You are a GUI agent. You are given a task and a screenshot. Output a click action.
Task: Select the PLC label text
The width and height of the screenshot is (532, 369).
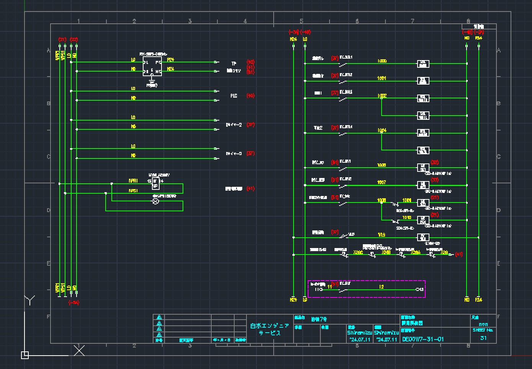[x=234, y=96]
